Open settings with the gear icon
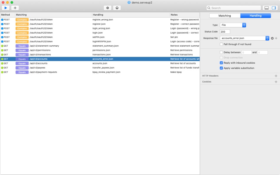The height and width of the screenshot is (175, 280). click(x=108, y=8)
